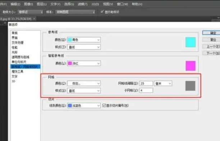Open the 文字(Y) menu
The width and height of the screenshot is (220, 141).
[55, 4]
